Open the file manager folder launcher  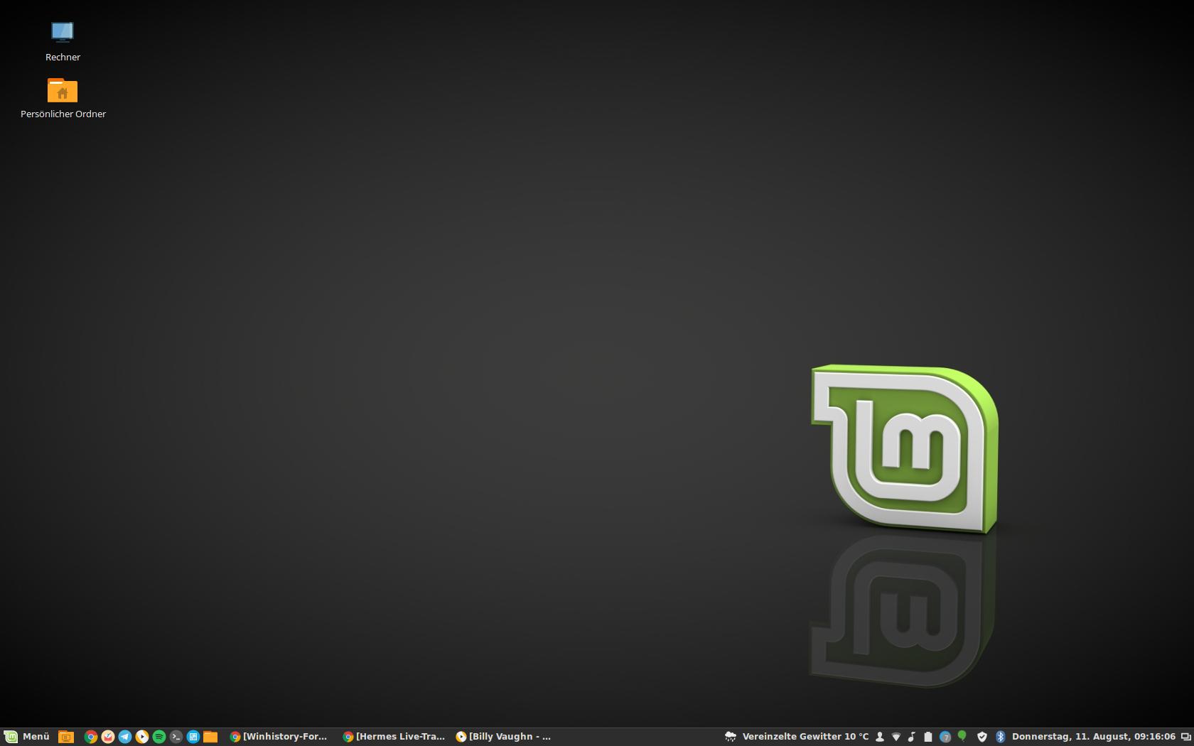210,737
